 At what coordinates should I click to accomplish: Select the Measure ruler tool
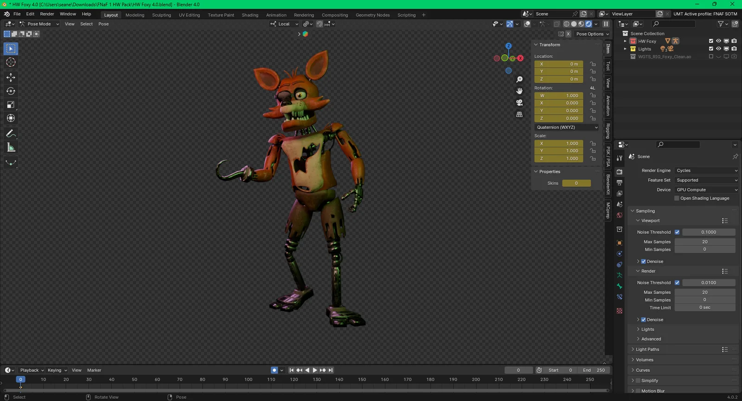click(x=11, y=148)
